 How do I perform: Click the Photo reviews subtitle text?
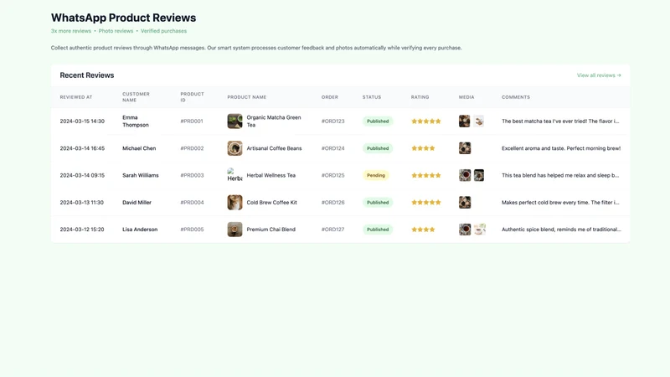coord(116,31)
